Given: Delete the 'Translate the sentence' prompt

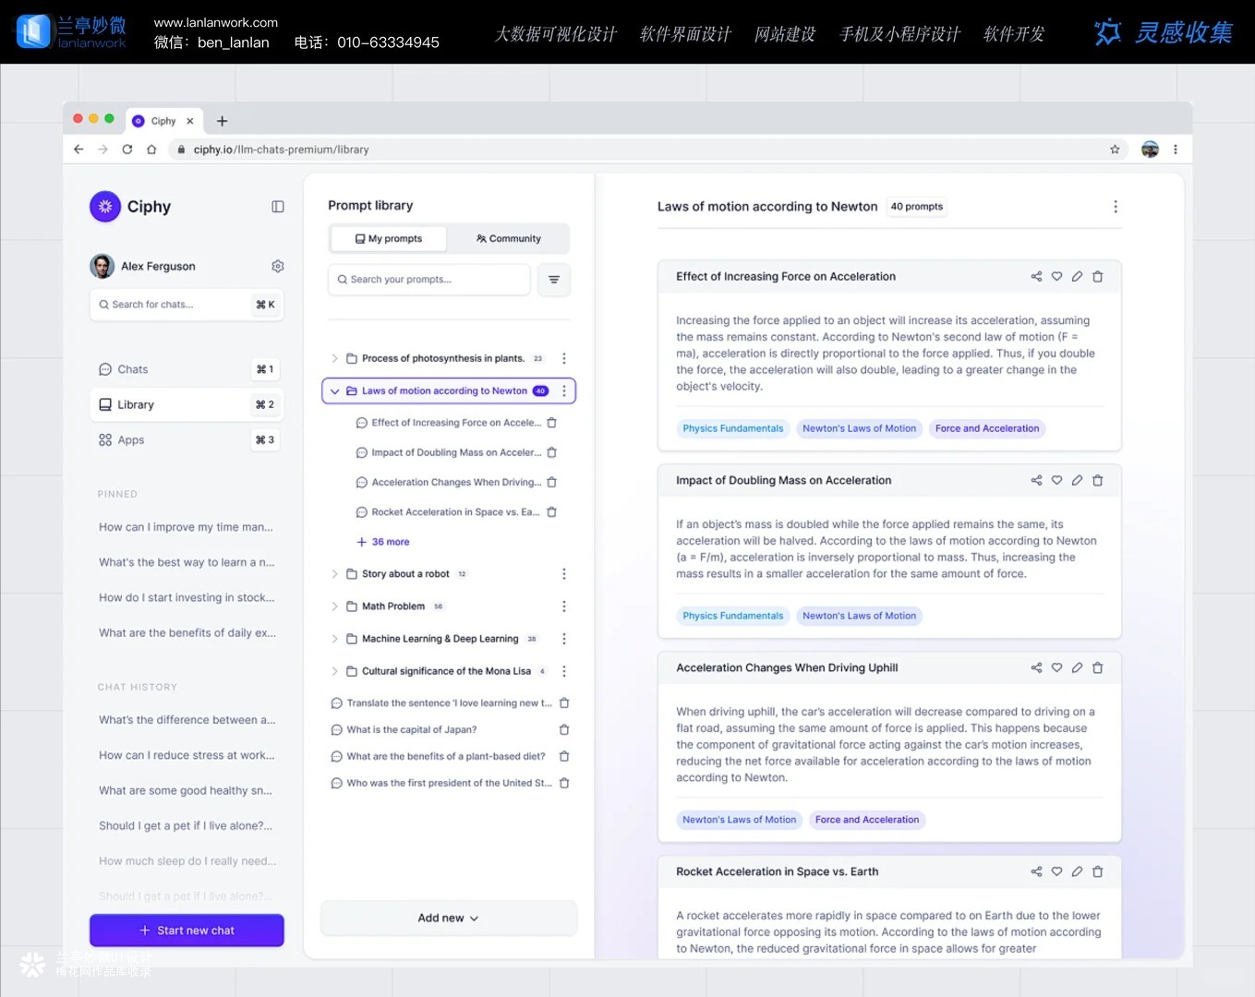Looking at the screenshot, I should pyautogui.click(x=564, y=703).
